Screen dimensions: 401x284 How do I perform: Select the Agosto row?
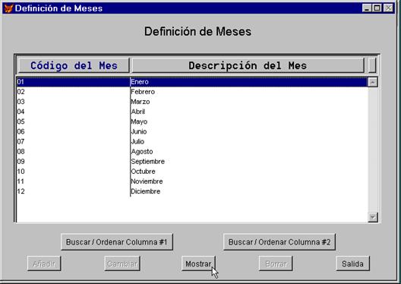192,152
